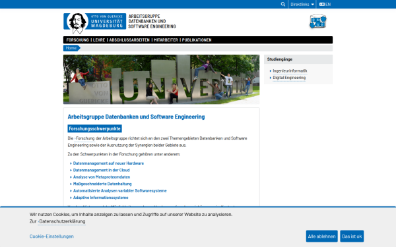
Task: Follow the inline Forschung link
Action: [85, 138]
